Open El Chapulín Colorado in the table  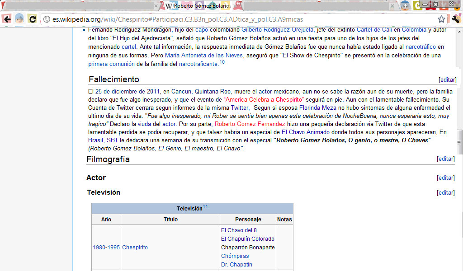coord(247,239)
